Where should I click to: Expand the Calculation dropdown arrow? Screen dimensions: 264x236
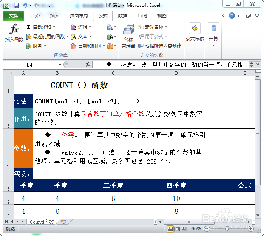pos(213,45)
